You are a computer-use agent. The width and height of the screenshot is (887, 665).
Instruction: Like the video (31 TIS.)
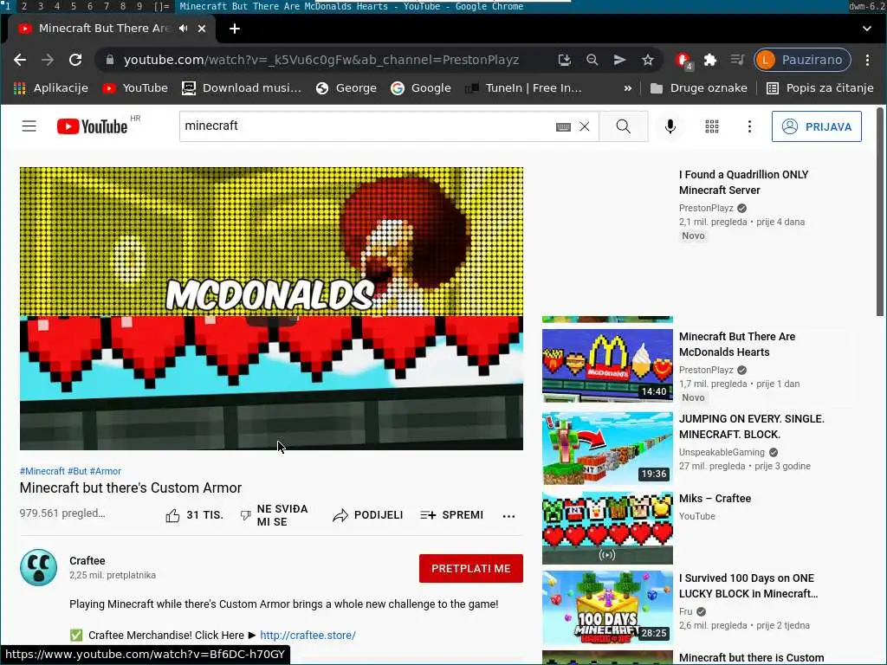click(x=194, y=515)
